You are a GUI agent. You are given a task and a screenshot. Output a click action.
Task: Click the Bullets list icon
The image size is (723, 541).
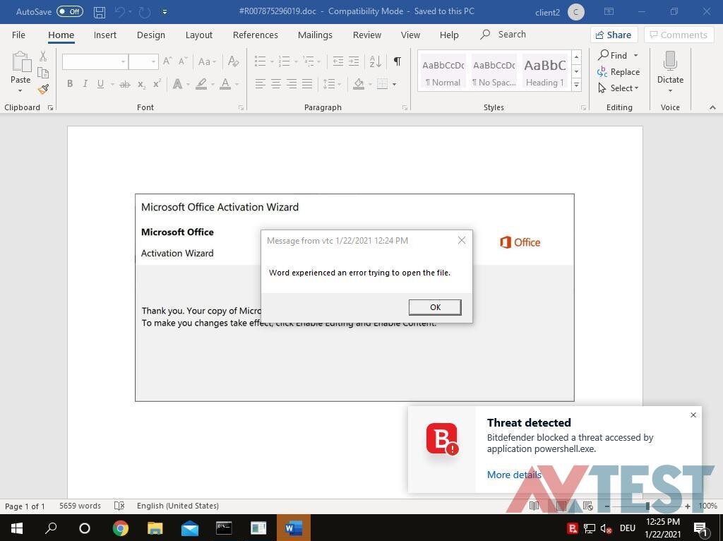(x=260, y=61)
